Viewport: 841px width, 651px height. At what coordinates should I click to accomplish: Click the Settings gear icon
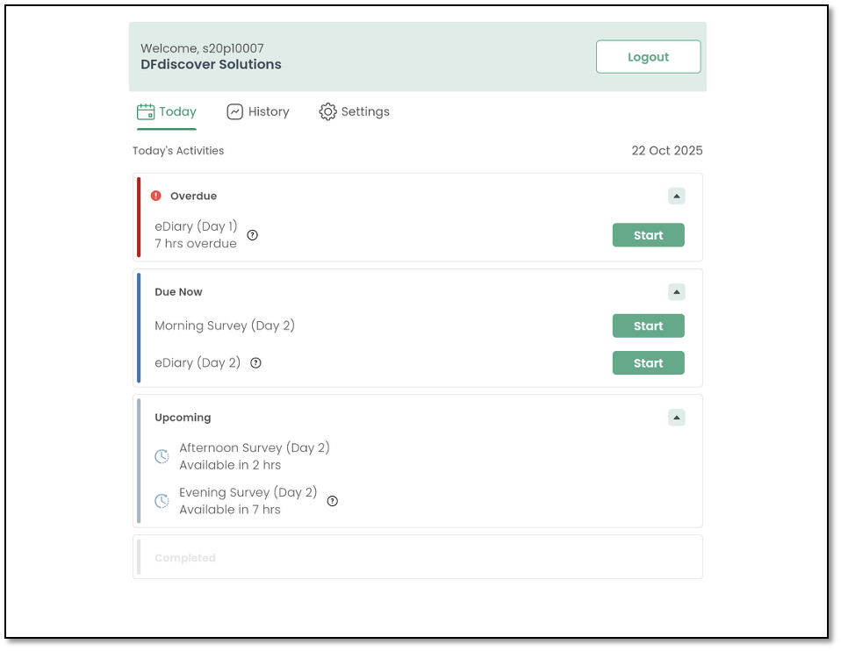pyautogui.click(x=327, y=111)
